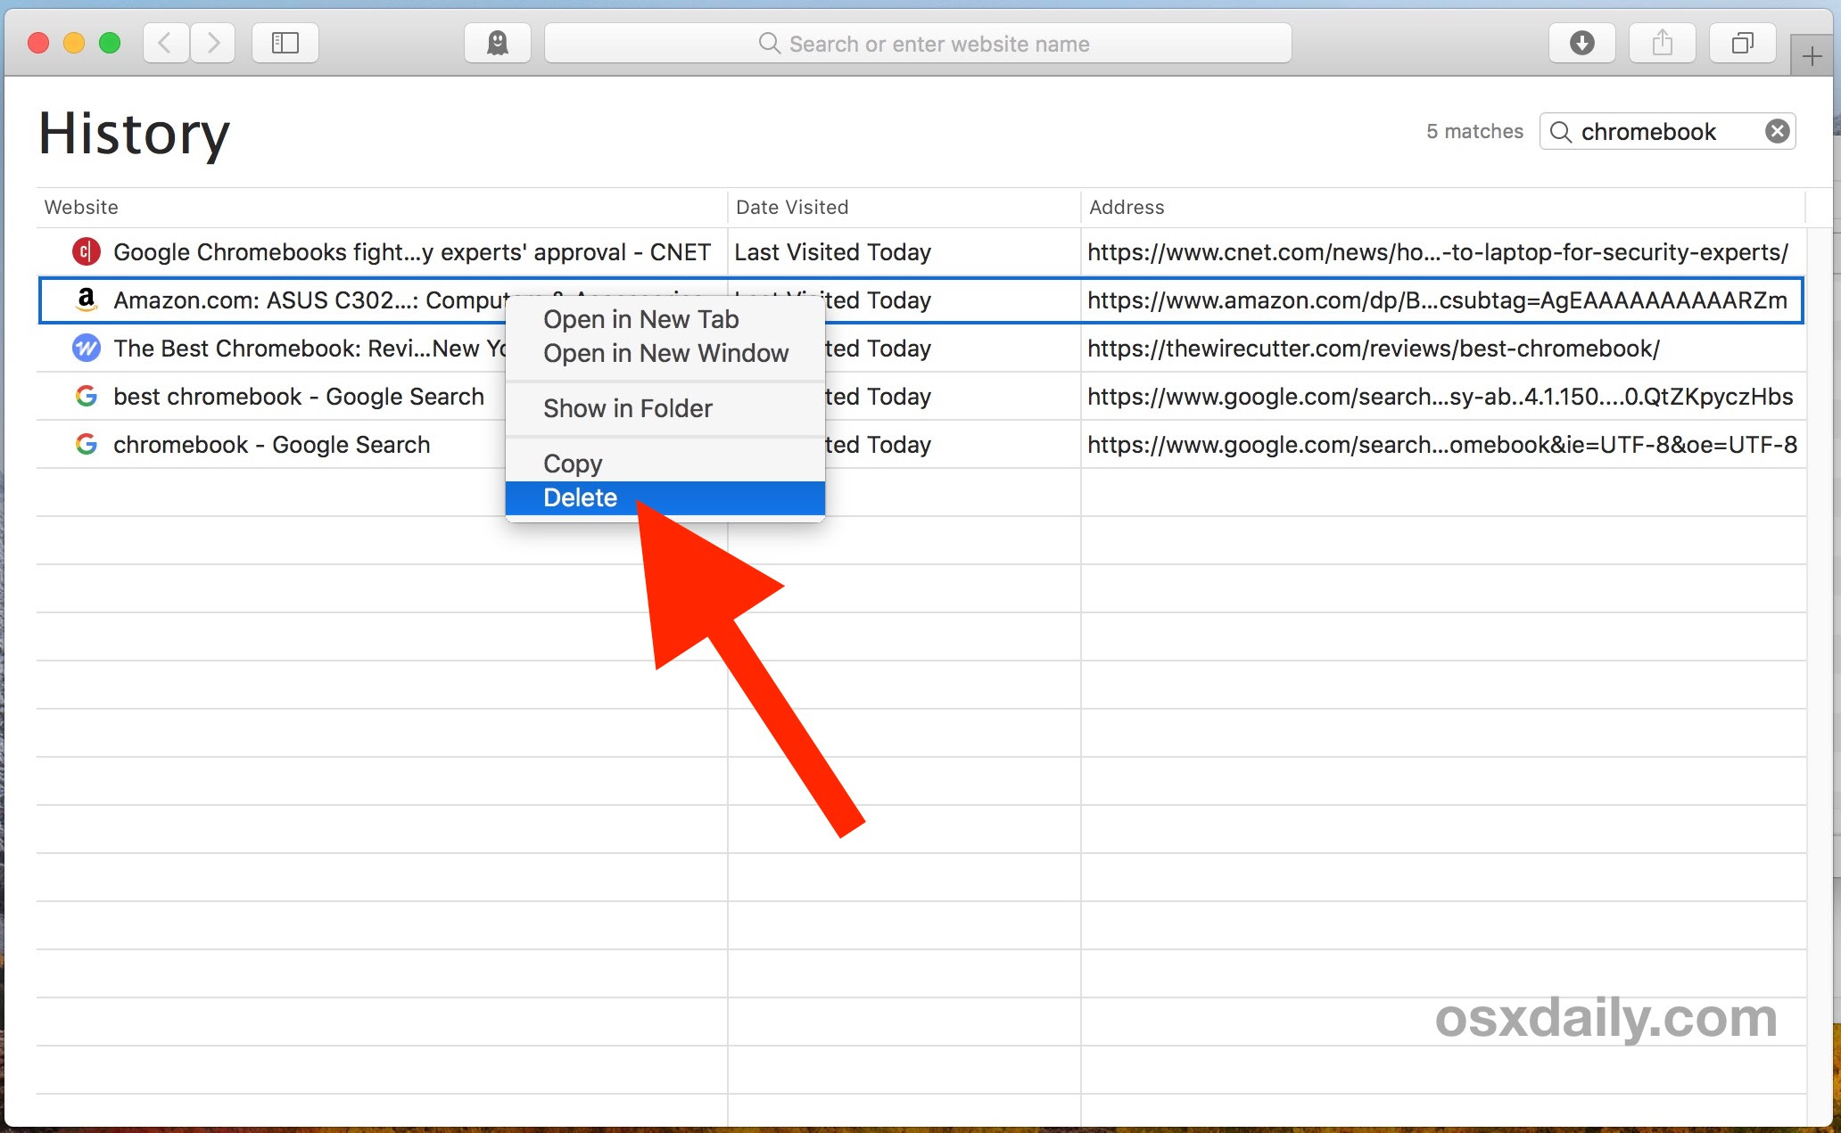The height and width of the screenshot is (1133, 1841).
Task: Show all tabs overview icon
Action: click(1743, 43)
